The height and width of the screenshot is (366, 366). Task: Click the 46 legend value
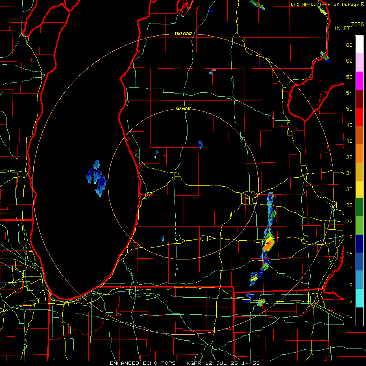349,125
